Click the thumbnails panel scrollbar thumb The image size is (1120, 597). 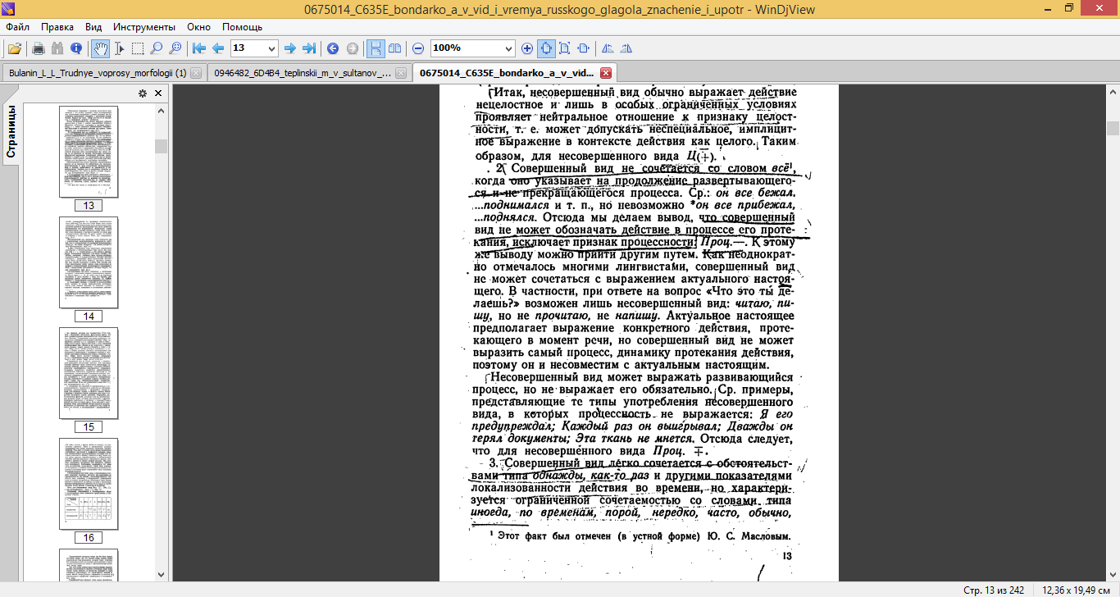click(x=161, y=146)
